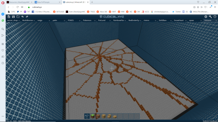Select the selection cube hotbar slot

coord(87,116)
